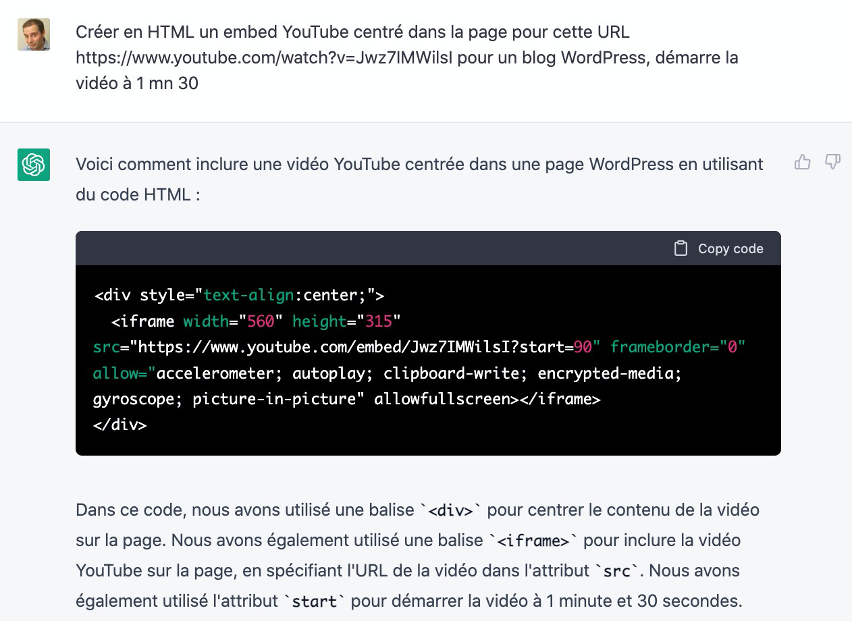Click 'Créer en HTML un embed' prompt line
The image size is (852, 621).
click(352, 32)
